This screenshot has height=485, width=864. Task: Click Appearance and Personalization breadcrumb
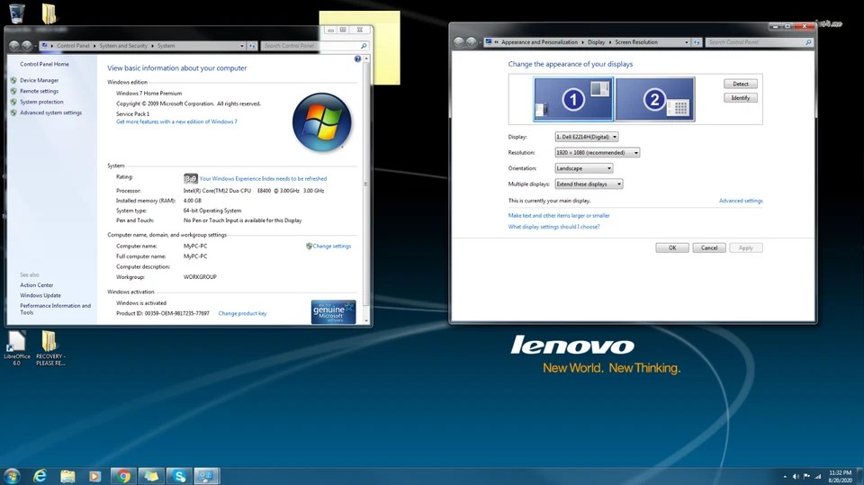539,42
